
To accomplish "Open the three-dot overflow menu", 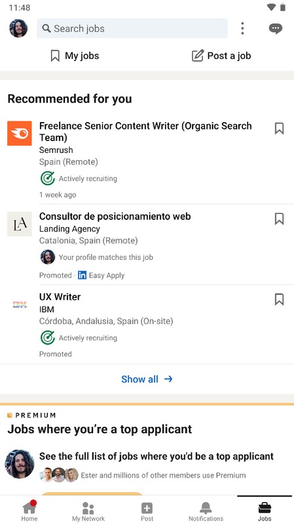I will (242, 28).
